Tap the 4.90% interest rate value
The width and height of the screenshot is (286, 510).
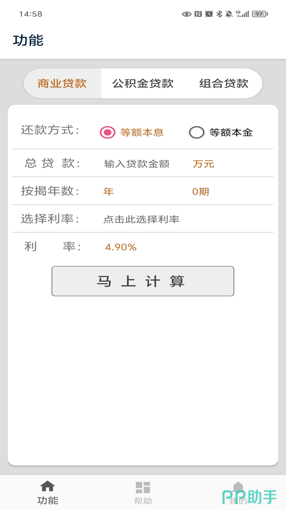tap(121, 247)
